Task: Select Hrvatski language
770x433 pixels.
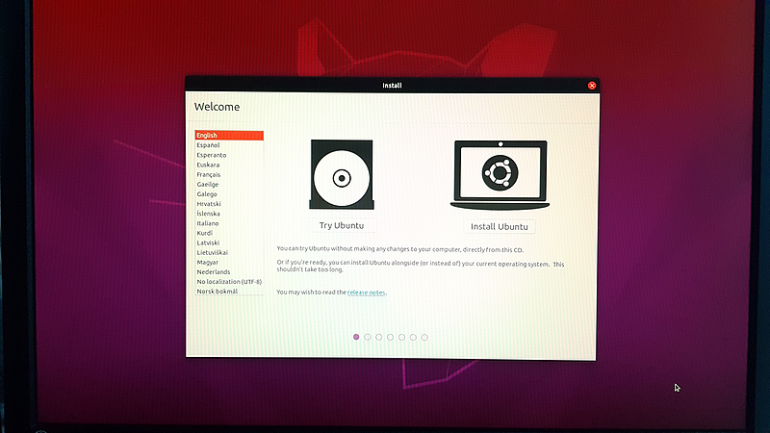Action: click(229, 204)
